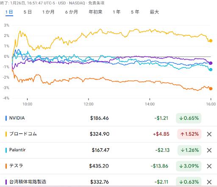The image size is (217, 187).
Task: Click the ↑1.52% change badge
Action: click(189, 134)
